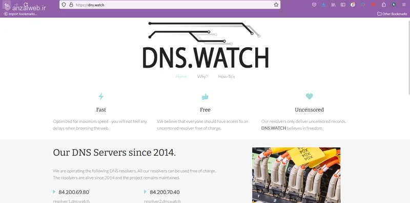Open the Library books icon
Image resolution: width=410 pixels, height=203 pixels.
pos(334,5)
